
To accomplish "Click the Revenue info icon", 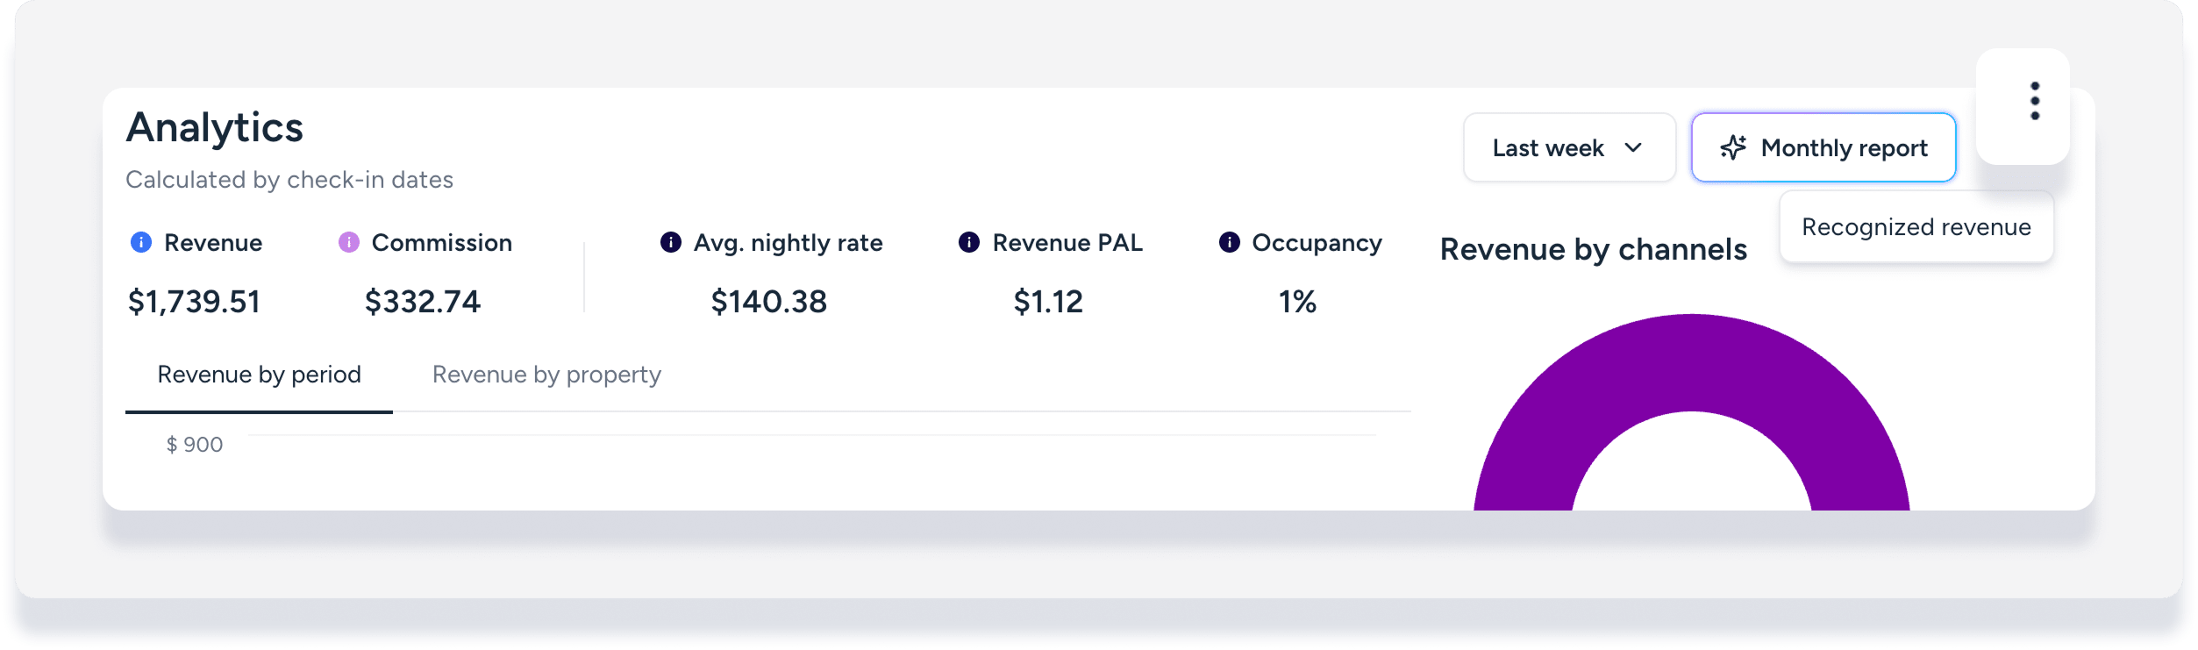I will tap(141, 242).
